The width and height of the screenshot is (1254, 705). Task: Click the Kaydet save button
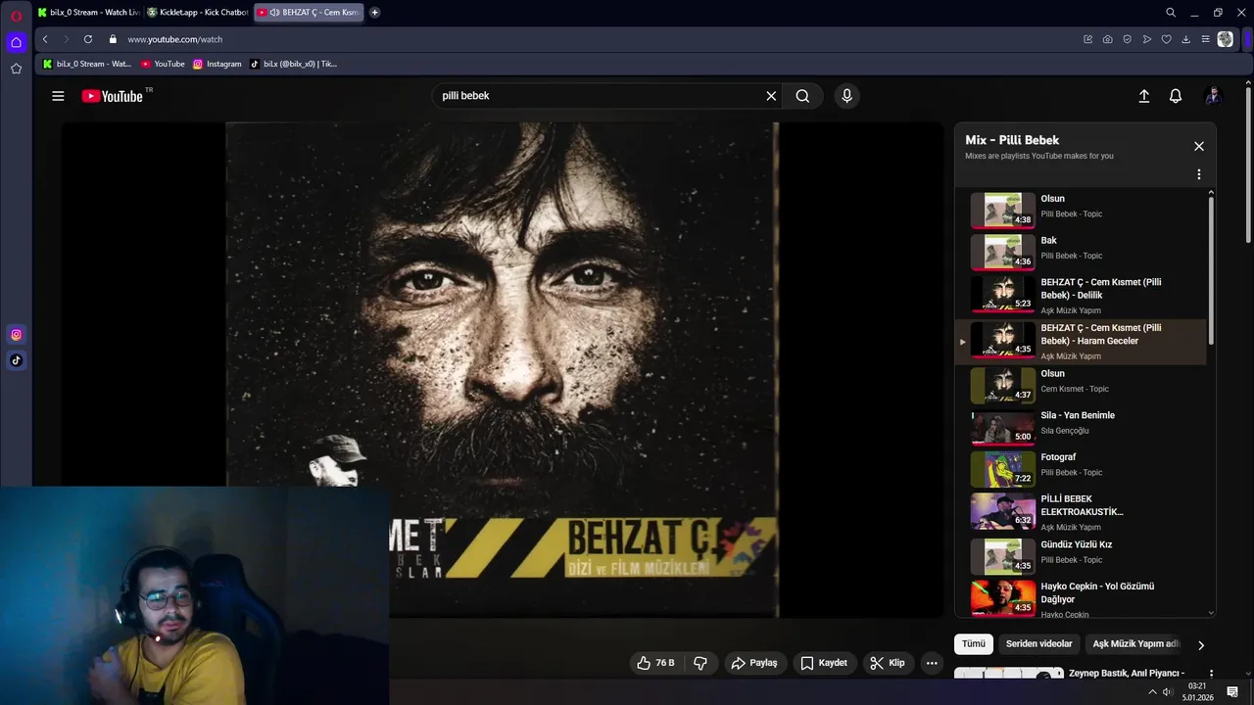[823, 663]
